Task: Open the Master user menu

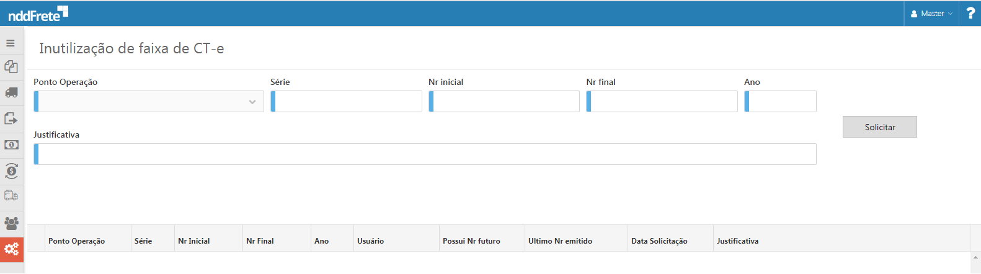Action: [x=931, y=14]
